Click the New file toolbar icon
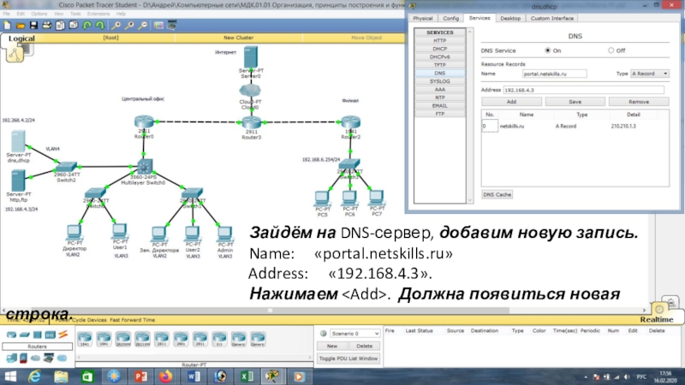 (x=8, y=26)
